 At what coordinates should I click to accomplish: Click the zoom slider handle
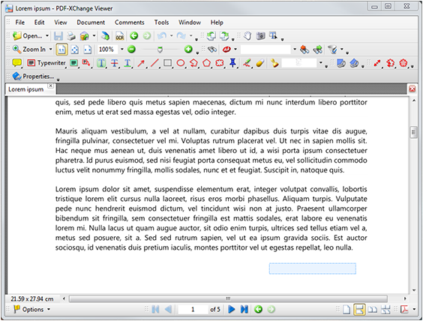click(x=160, y=49)
